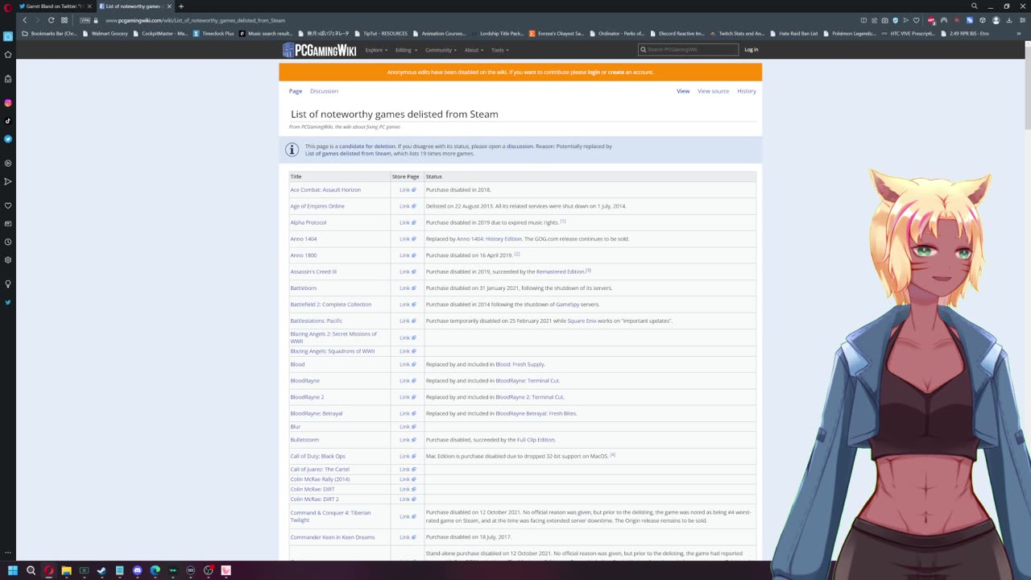Expand the About dropdown menu
Image resolution: width=1031 pixels, height=580 pixels.
(x=474, y=50)
